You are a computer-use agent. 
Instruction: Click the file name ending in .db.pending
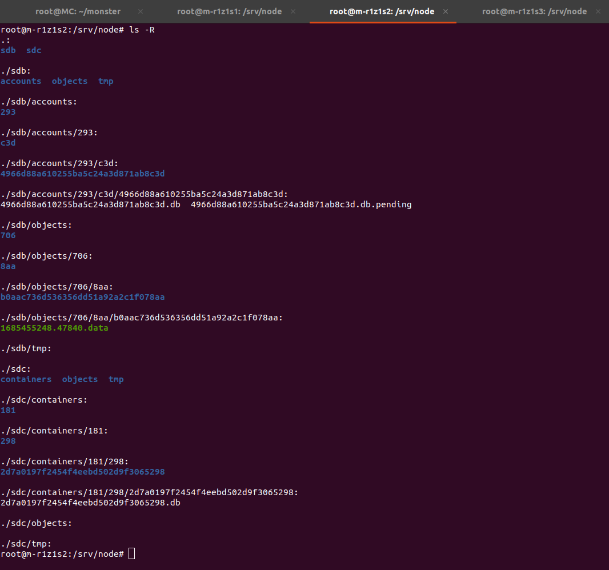301,204
